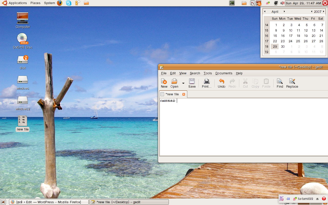Launch Skype from the top panel
328x205 pixels.
69,3
